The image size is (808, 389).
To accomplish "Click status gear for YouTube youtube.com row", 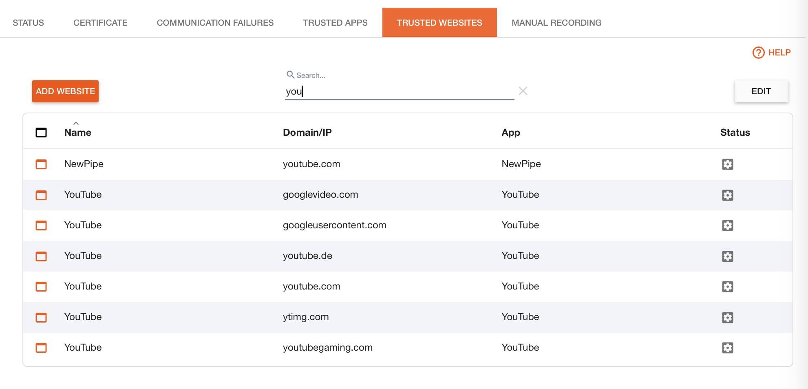I will click(x=728, y=287).
